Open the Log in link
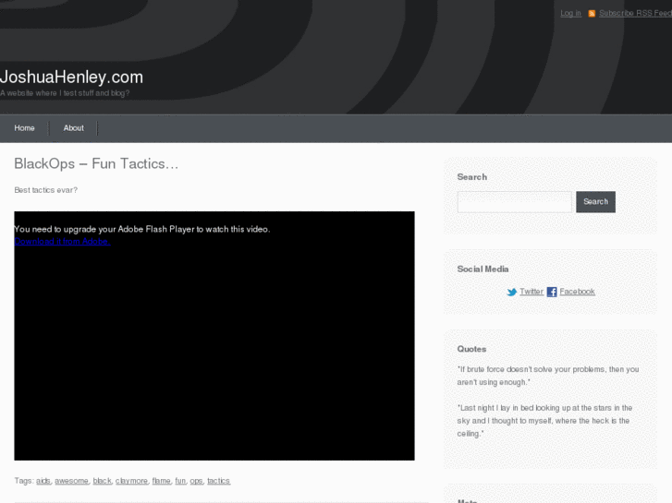The width and height of the screenshot is (672, 503). click(x=570, y=13)
